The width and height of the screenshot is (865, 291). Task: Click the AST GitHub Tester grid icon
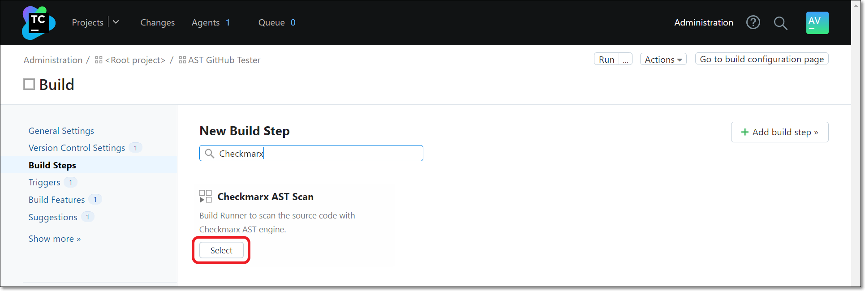pyautogui.click(x=182, y=60)
